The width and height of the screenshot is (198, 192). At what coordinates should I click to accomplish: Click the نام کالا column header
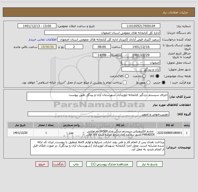(120, 125)
